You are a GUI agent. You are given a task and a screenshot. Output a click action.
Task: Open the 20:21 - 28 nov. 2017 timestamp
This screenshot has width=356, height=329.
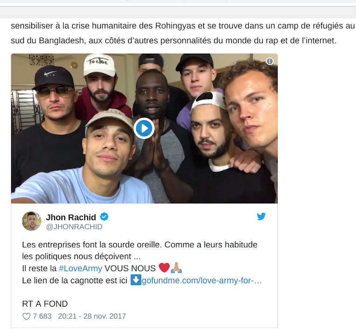[x=92, y=316]
